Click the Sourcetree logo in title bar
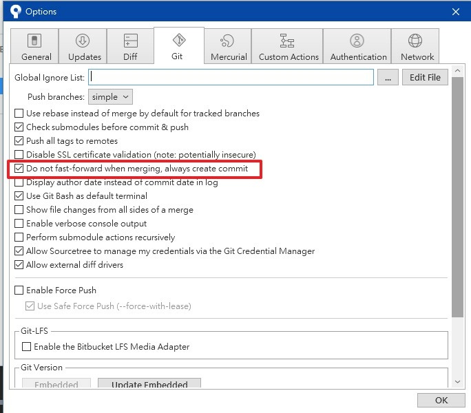471x413 pixels. coord(15,12)
